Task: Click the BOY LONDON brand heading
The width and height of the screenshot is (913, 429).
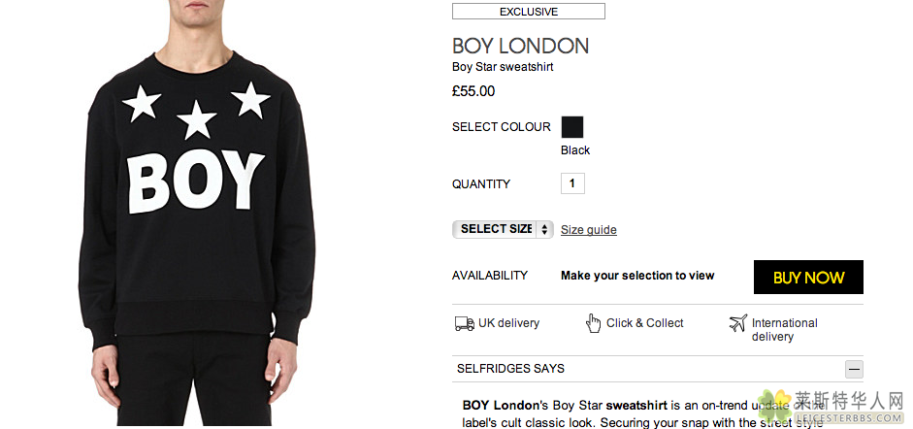Action: 520,46
